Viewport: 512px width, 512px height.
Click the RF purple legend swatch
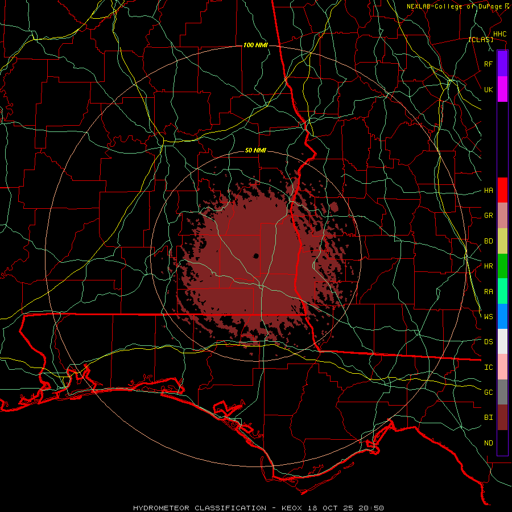(502, 63)
